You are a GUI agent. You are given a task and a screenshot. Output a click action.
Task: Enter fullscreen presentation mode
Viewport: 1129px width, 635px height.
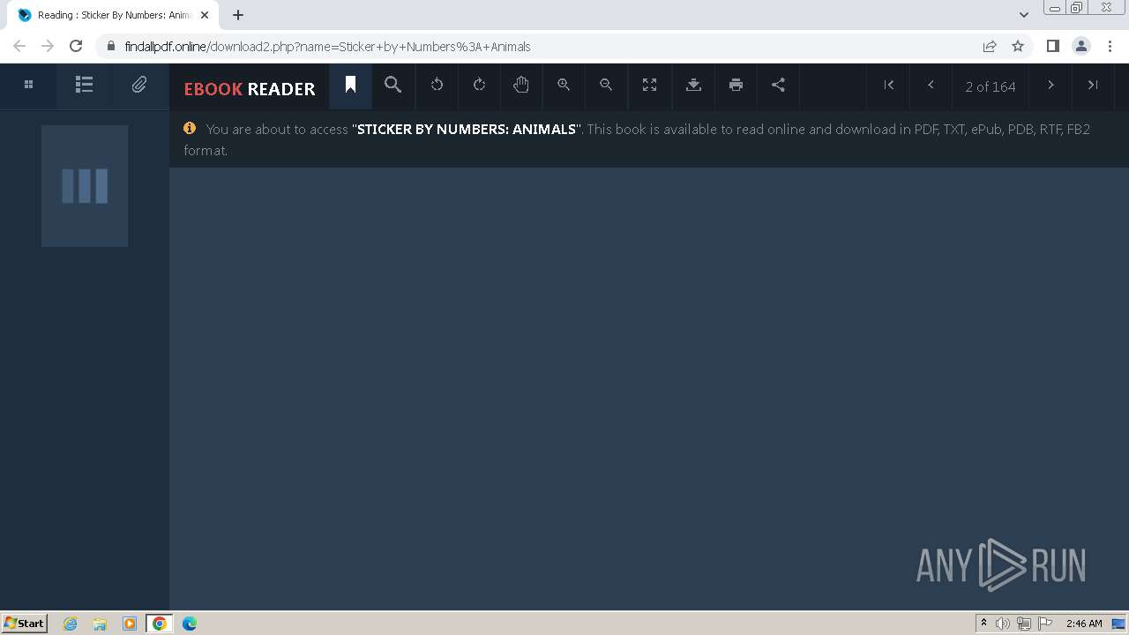point(649,85)
